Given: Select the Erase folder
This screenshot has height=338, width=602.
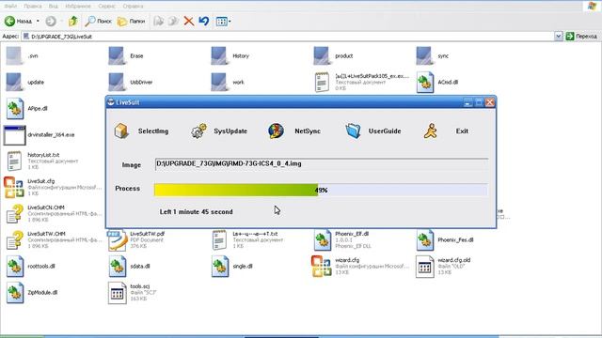Looking at the screenshot, I should pyautogui.click(x=126, y=56).
